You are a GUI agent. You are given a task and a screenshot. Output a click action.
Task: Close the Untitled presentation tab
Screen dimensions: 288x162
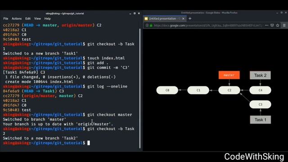(183, 18)
